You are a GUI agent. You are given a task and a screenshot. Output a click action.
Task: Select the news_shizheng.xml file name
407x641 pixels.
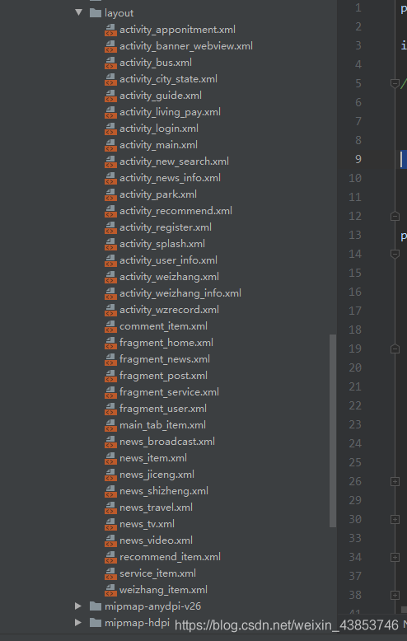click(164, 491)
